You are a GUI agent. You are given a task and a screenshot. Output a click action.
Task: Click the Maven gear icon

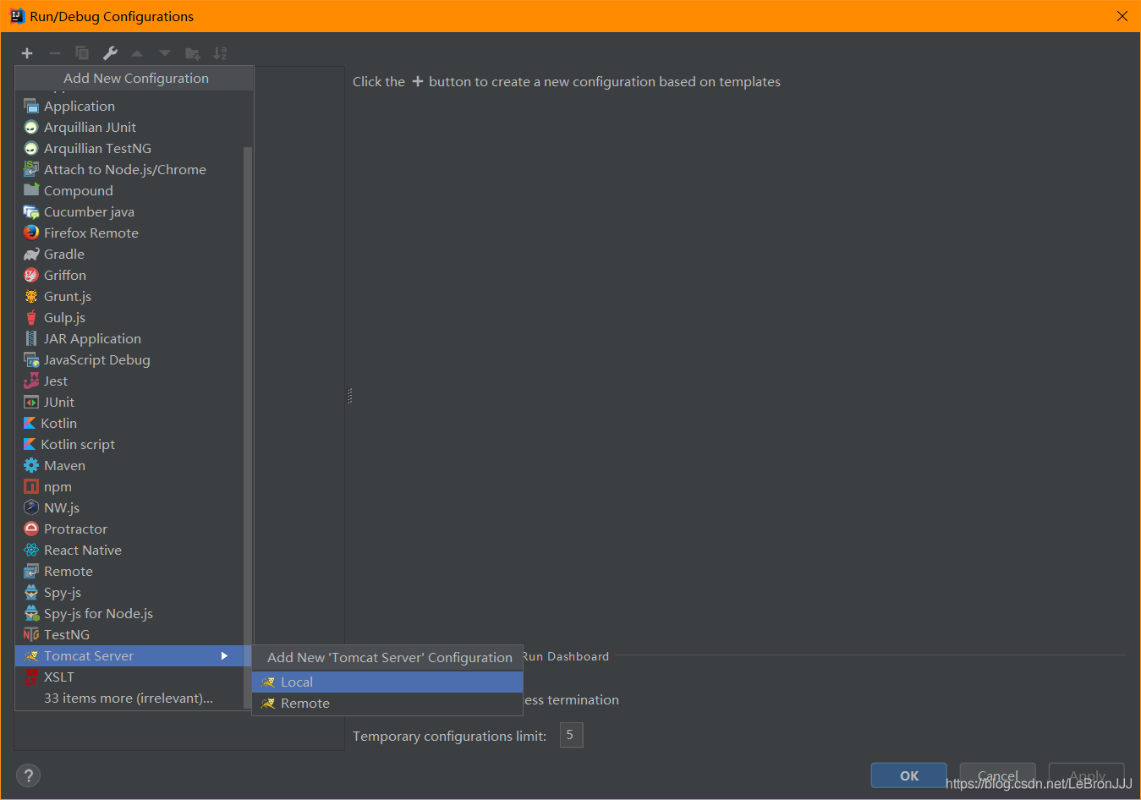pyautogui.click(x=31, y=465)
